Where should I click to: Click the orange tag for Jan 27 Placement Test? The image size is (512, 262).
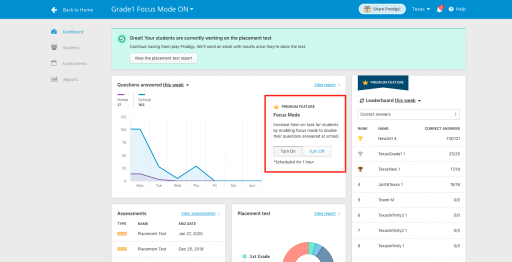pos(122,233)
